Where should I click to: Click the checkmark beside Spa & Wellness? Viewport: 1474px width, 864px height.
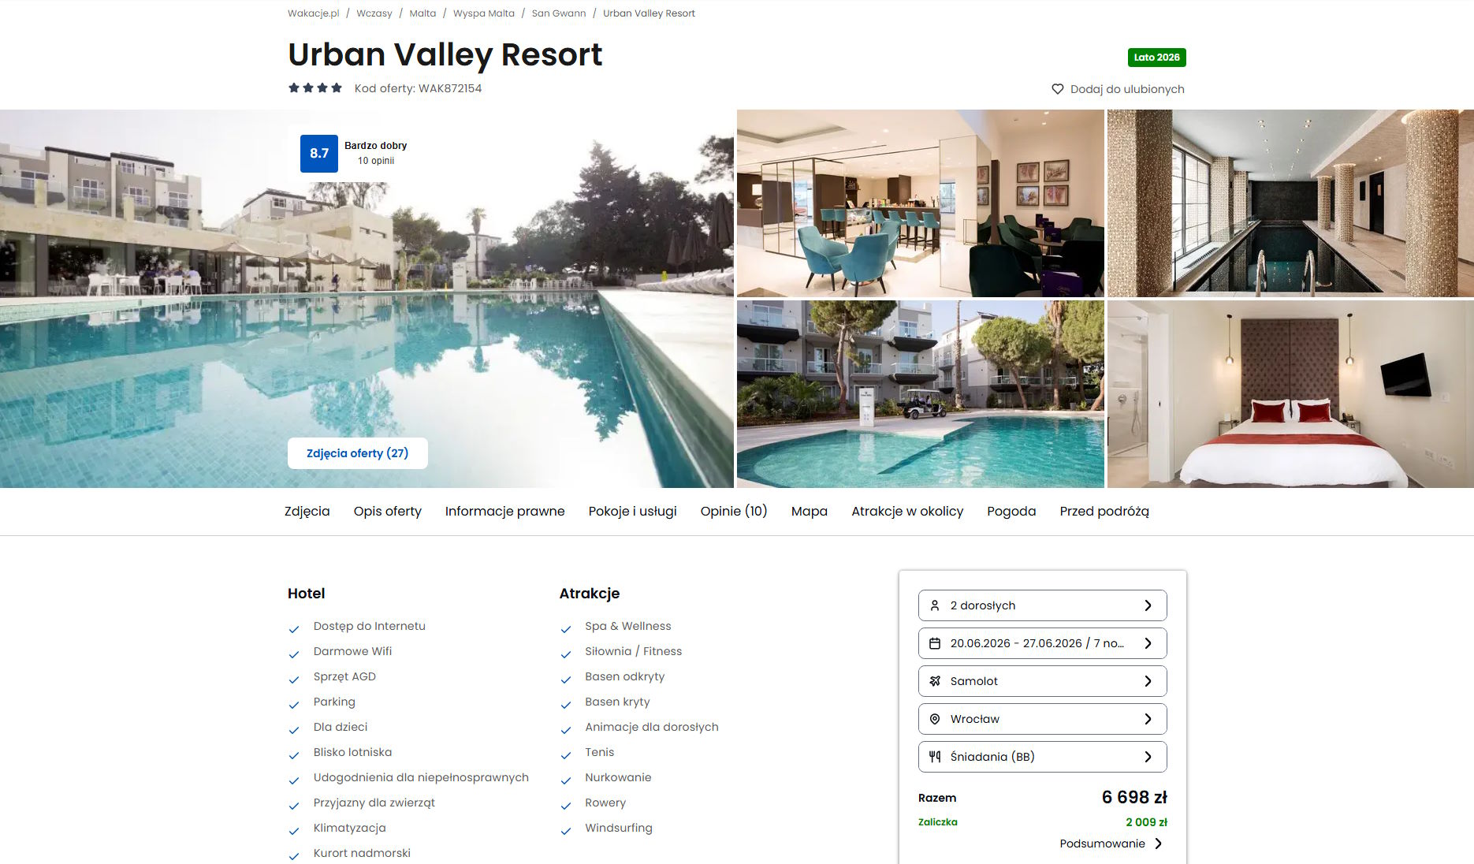point(566,629)
